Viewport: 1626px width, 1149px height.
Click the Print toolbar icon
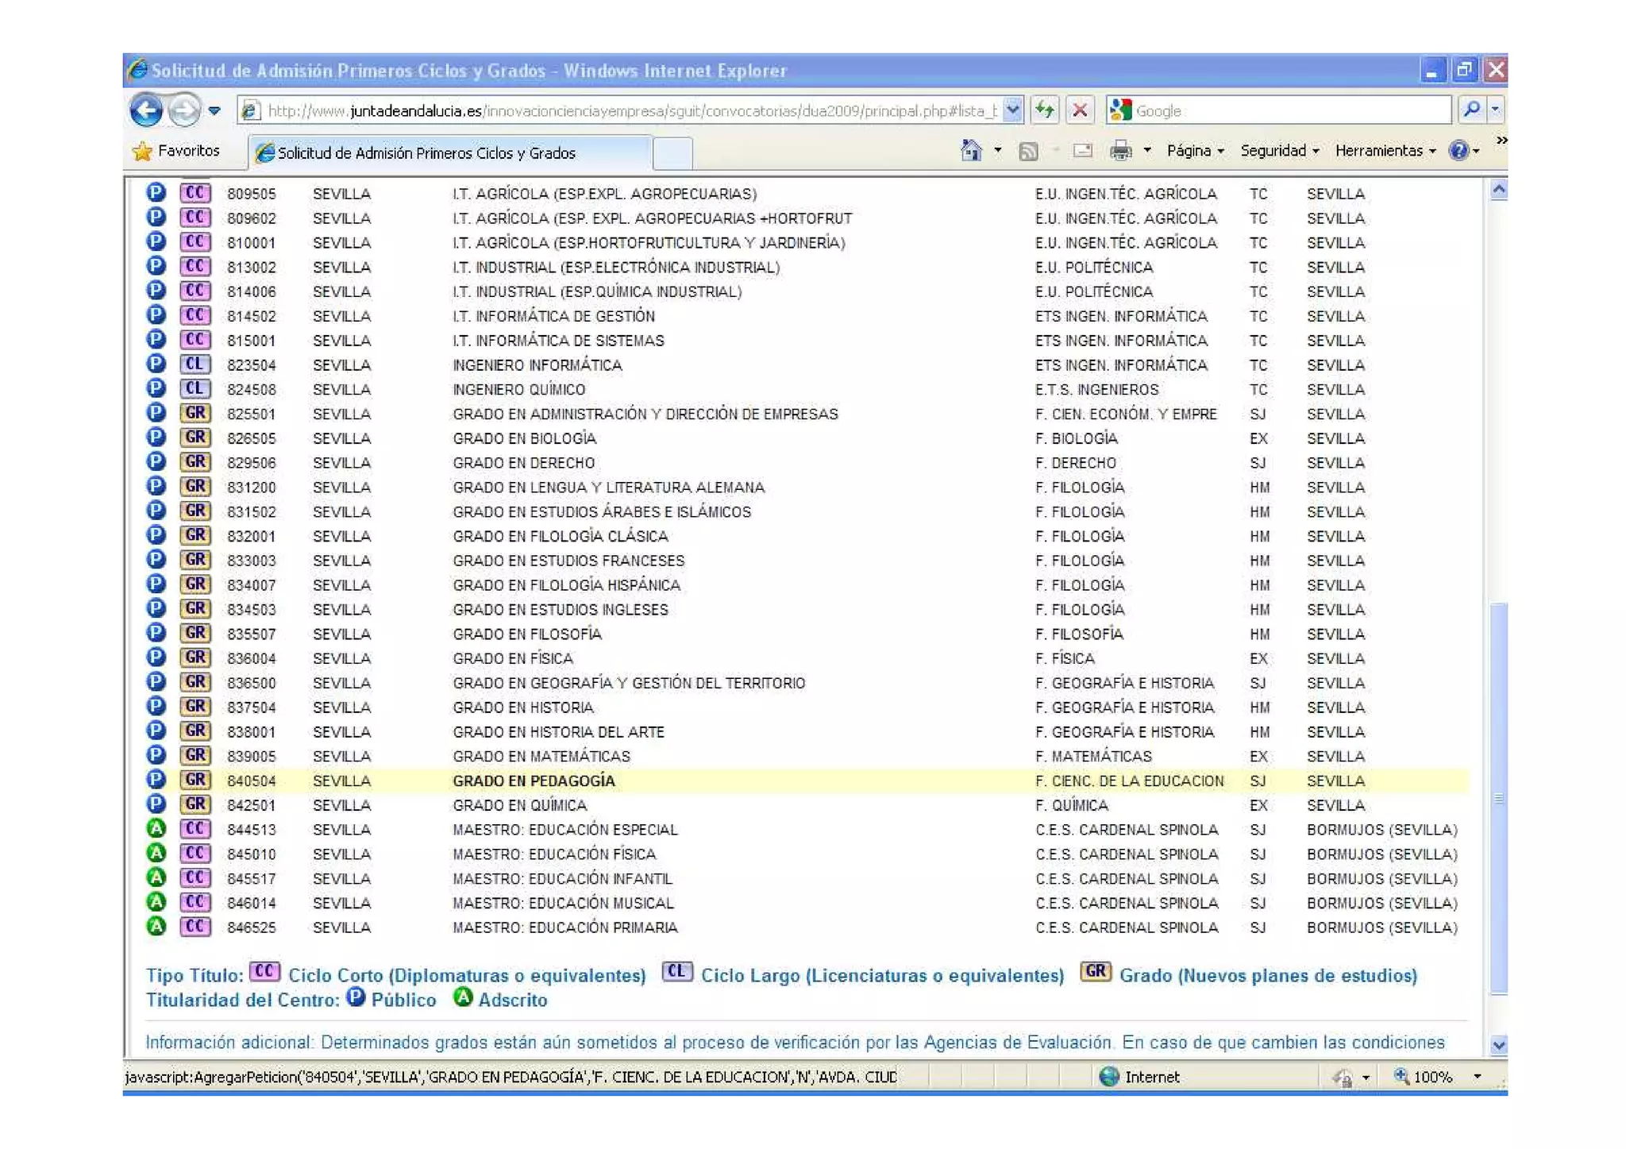tap(1120, 150)
